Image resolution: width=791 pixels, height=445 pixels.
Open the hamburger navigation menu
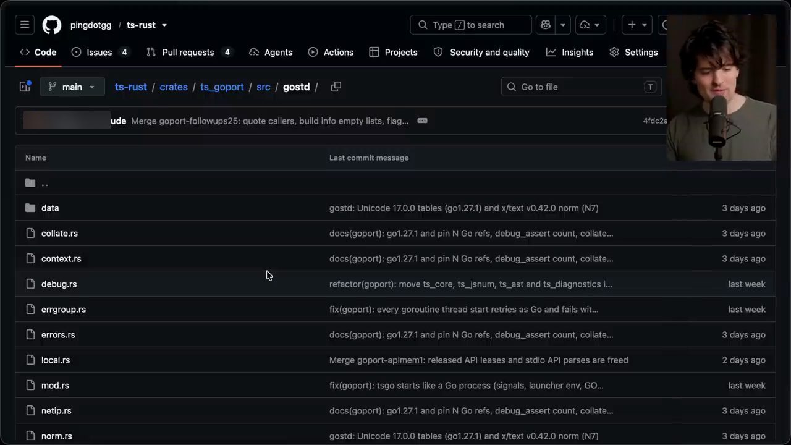pos(25,25)
